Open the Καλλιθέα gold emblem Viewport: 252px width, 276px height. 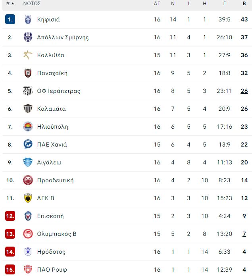[28, 55]
